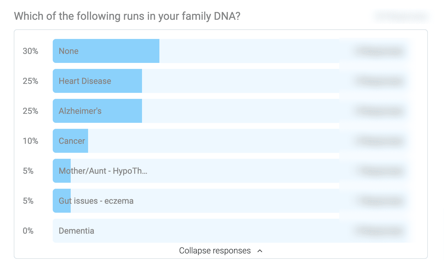Screen dimensions: 444x272
Task: Click the 30% percentage label
Action: coord(31,51)
